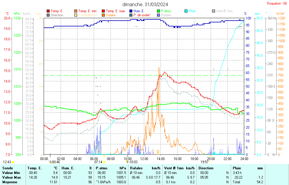The height and width of the screenshot is (185, 289).
Task: Click the violet Rafales legend swatch
Action: click(158, 15)
